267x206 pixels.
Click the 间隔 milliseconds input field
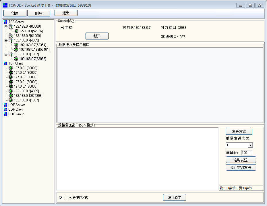246,153
